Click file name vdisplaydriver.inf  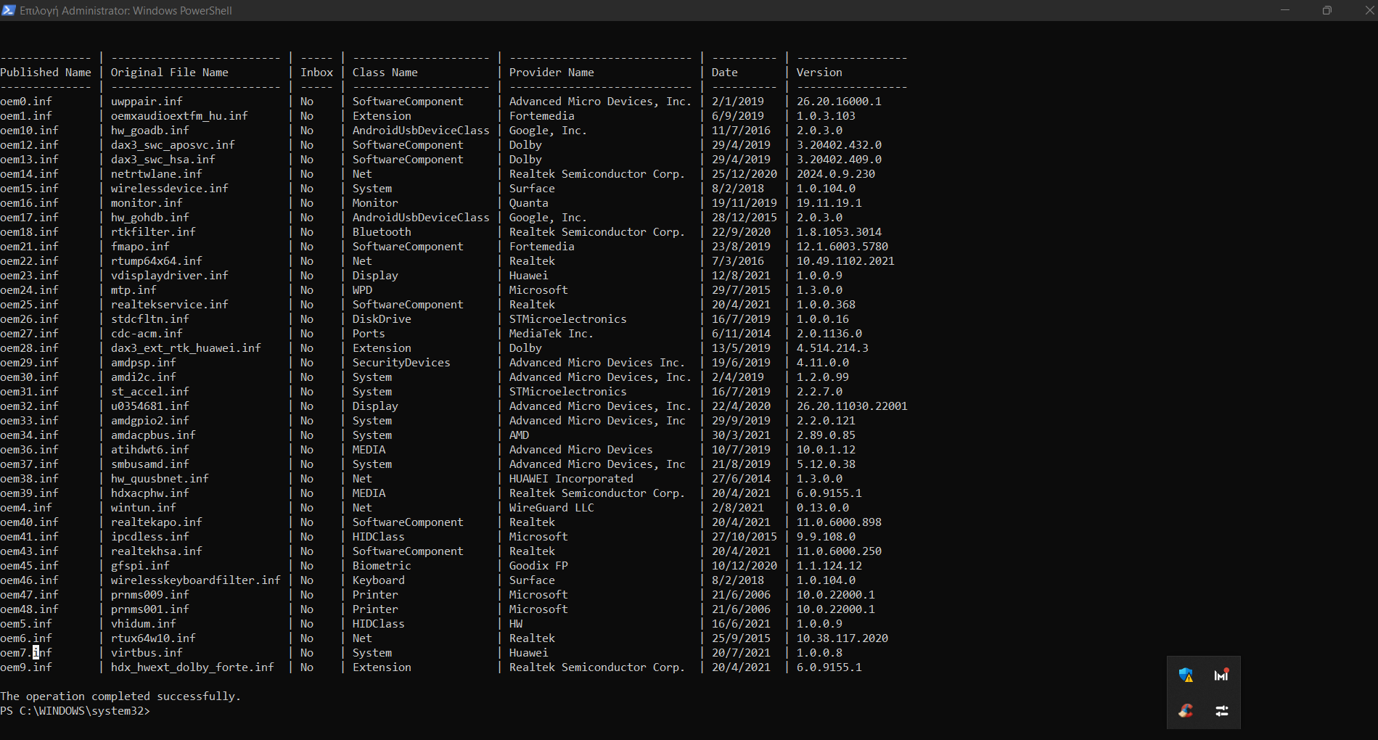point(169,276)
